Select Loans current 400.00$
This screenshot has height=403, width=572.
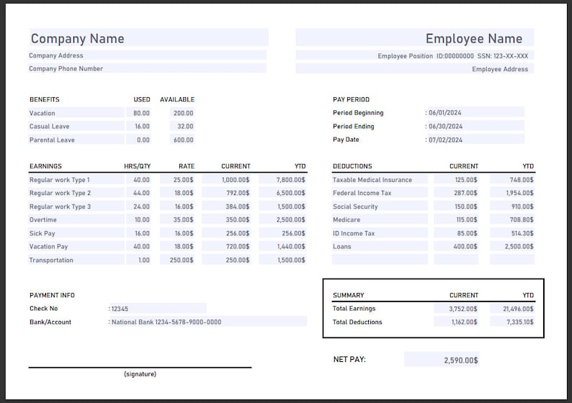[x=456, y=246]
